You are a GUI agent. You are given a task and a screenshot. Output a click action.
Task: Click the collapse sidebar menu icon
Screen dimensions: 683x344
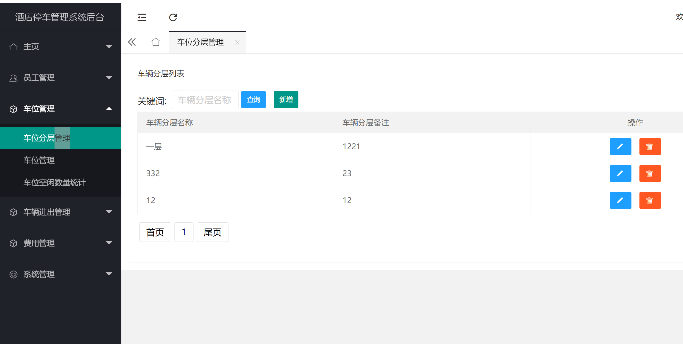tap(142, 17)
